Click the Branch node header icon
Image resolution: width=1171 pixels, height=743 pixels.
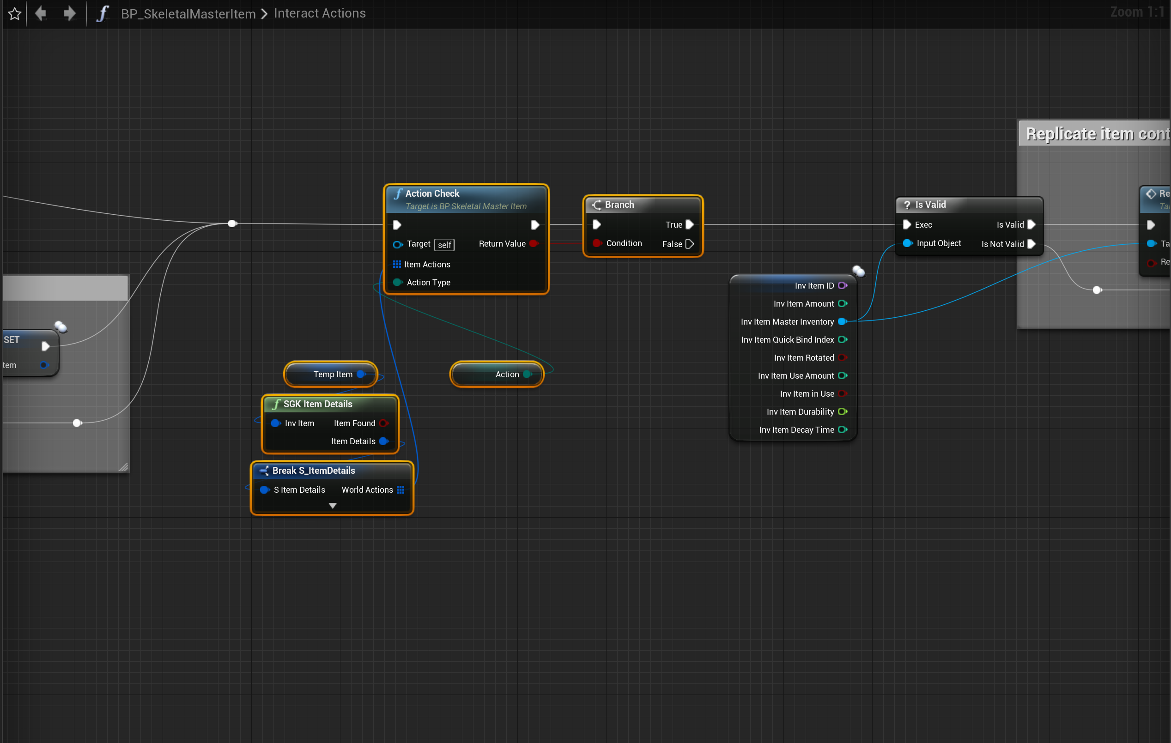click(596, 205)
